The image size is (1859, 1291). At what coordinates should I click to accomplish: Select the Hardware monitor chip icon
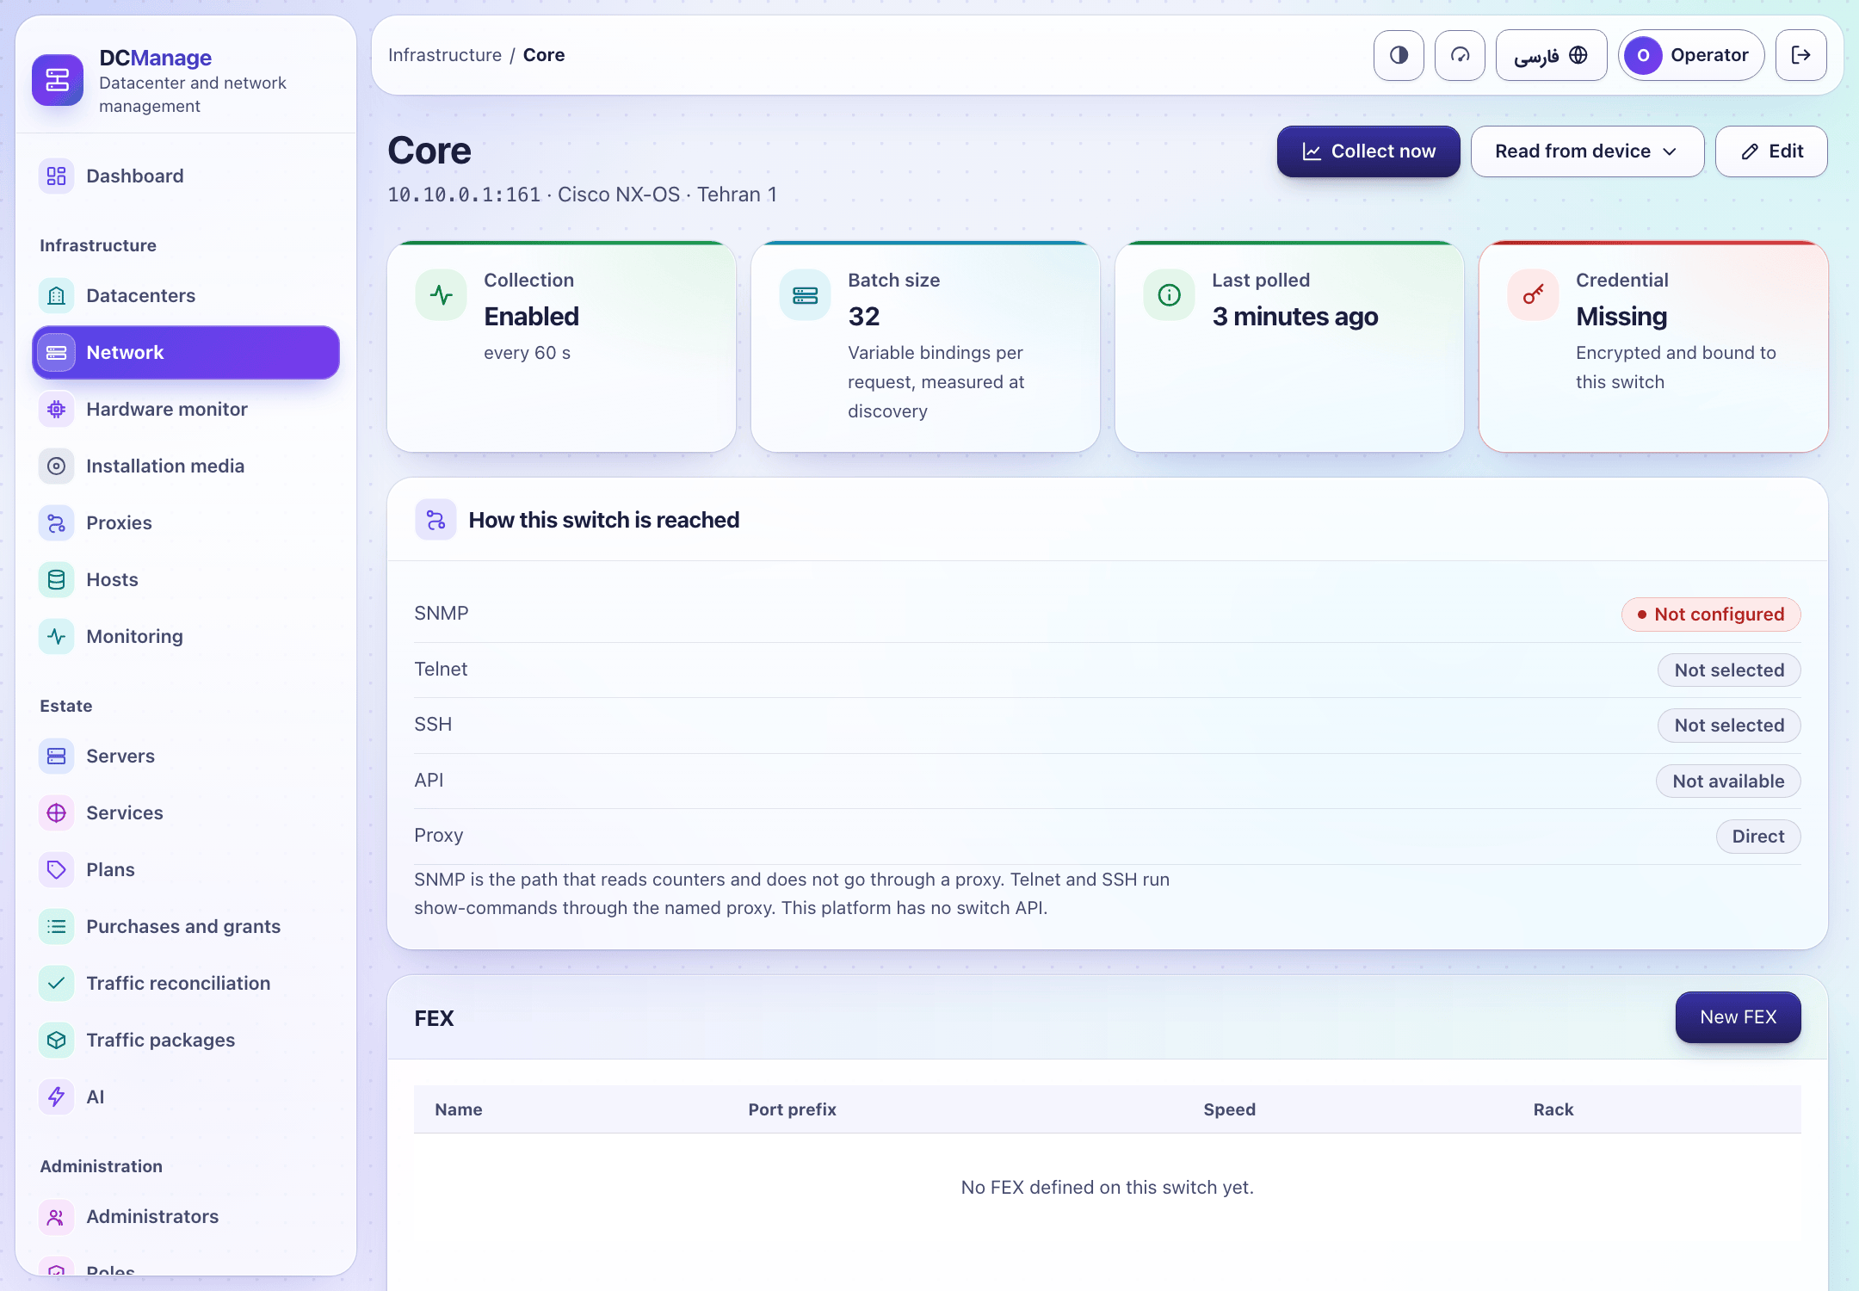point(57,410)
